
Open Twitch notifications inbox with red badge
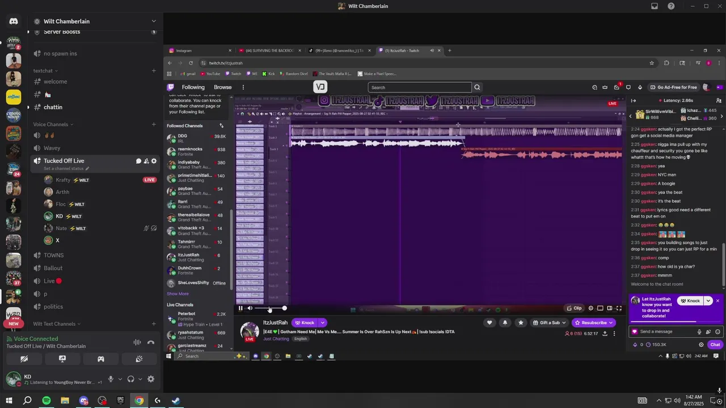click(617, 87)
